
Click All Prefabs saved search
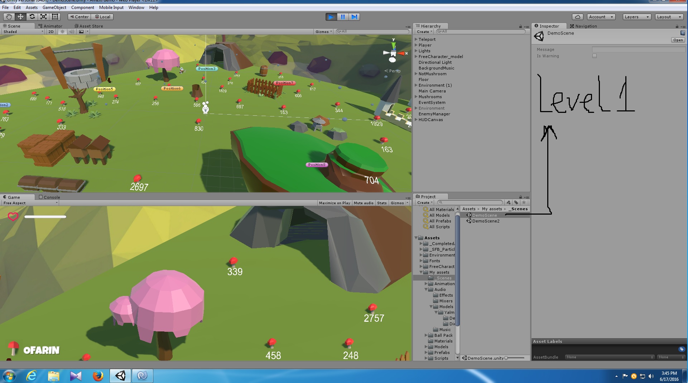pos(440,221)
